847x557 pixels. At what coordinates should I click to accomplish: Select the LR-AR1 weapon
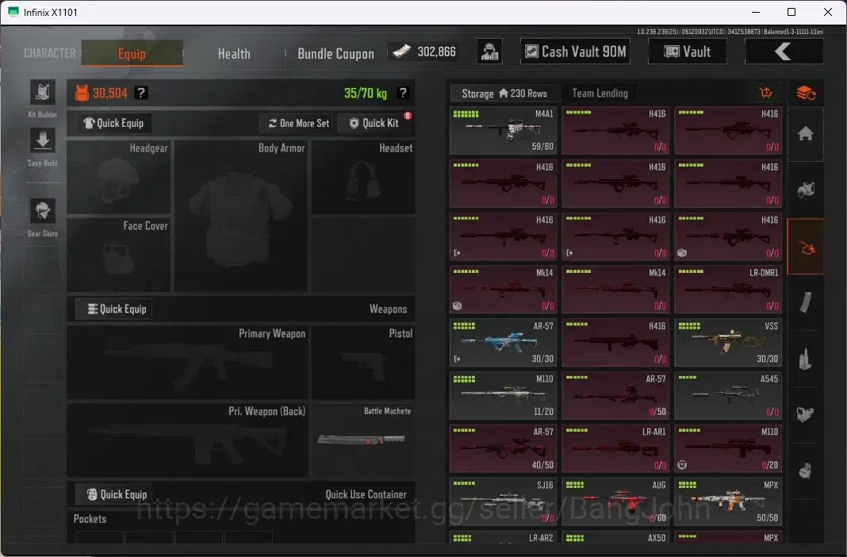[615, 448]
